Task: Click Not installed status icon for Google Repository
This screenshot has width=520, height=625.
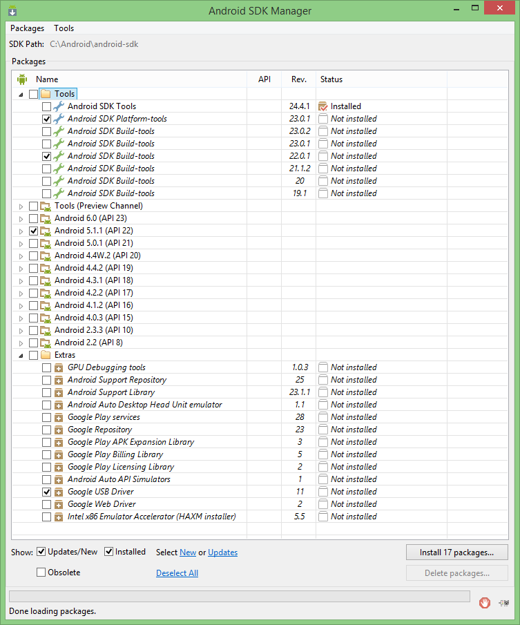Action: click(323, 430)
